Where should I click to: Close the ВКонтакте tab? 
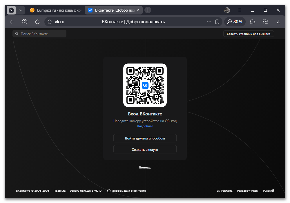coord(138,10)
